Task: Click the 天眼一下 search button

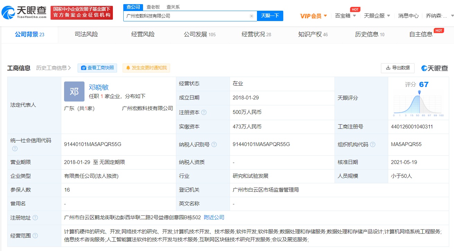Action: [x=270, y=16]
